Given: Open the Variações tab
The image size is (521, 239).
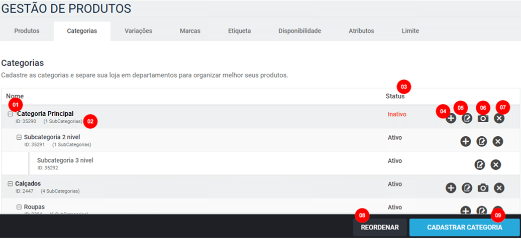Looking at the screenshot, I should tap(138, 31).
